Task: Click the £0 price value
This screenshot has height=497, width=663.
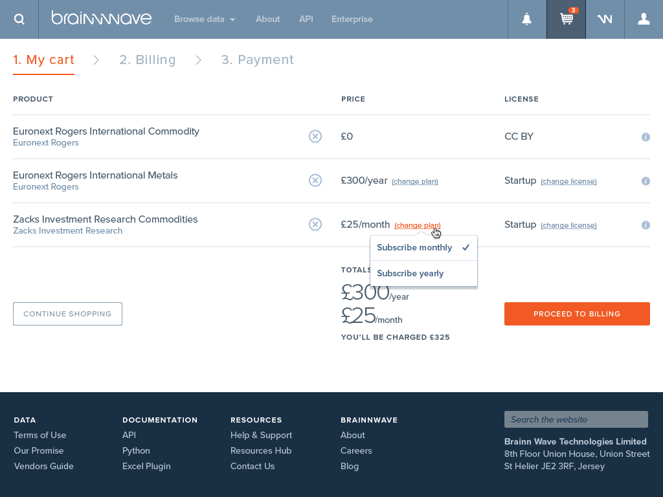Action: [x=347, y=137]
